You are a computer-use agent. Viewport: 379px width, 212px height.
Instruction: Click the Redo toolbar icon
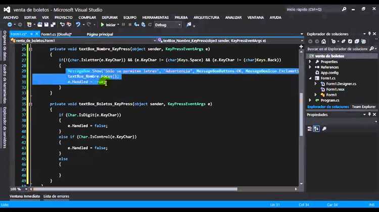click(x=89, y=25)
